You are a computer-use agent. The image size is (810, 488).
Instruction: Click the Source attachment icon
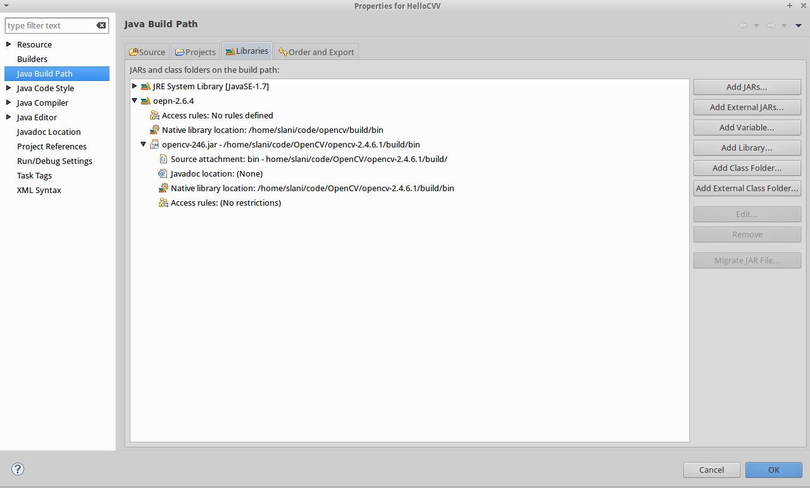coord(163,159)
